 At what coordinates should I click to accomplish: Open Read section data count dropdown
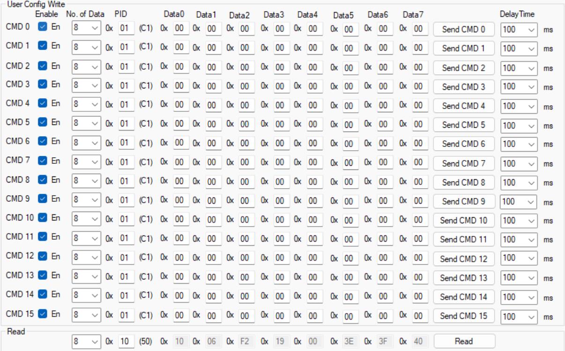point(85,341)
